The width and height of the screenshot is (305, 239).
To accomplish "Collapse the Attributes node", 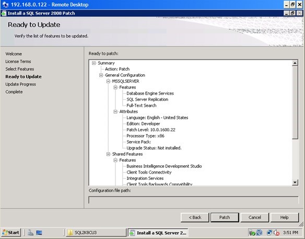I will (115, 111).
